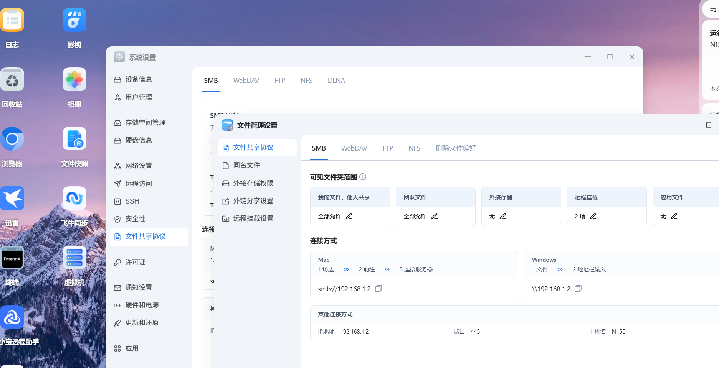
Task: Edit the 外接存储 visibility setting
Action: [x=503, y=216]
